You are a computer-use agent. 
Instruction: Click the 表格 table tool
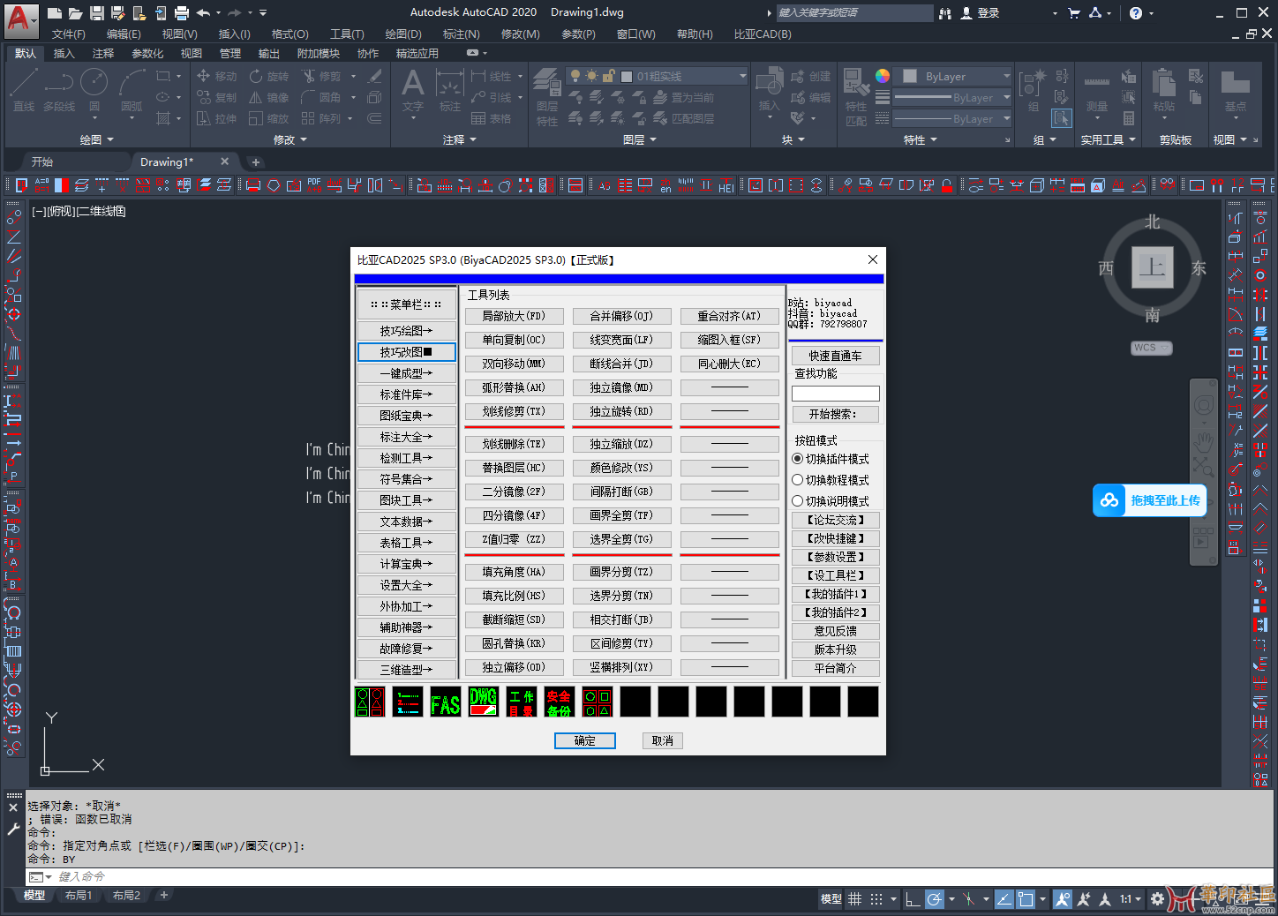coord(491,118)
